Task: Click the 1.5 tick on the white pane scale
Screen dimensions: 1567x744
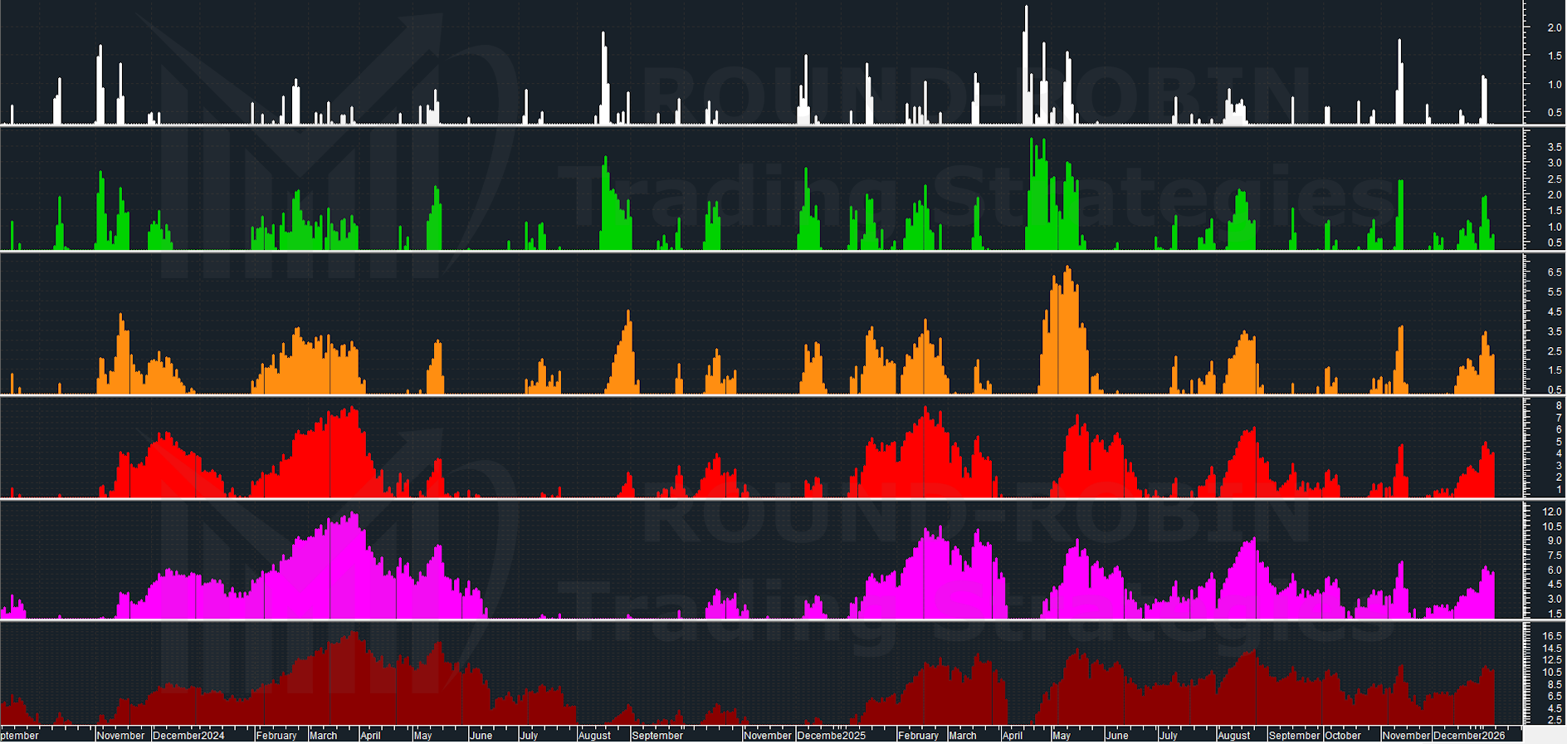Action: click(1554, 56)
